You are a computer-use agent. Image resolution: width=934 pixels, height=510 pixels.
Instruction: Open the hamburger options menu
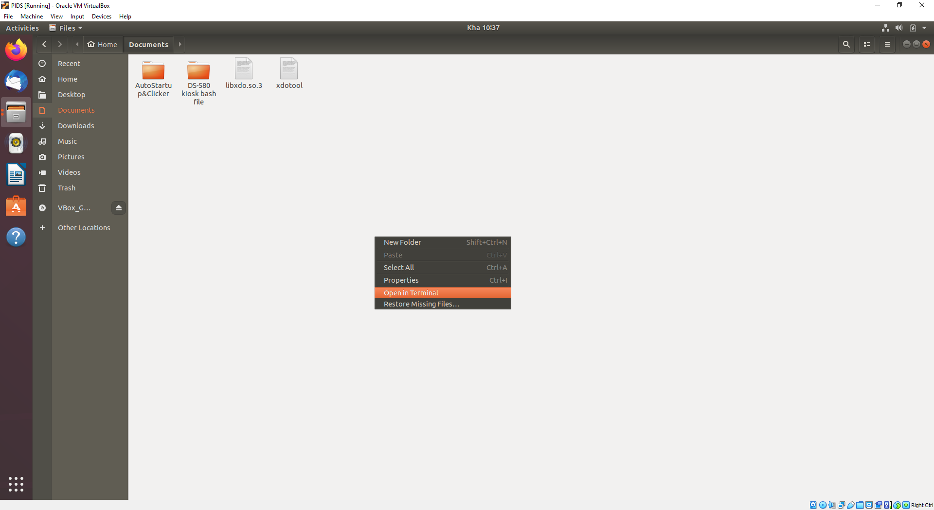pos(887,44)
